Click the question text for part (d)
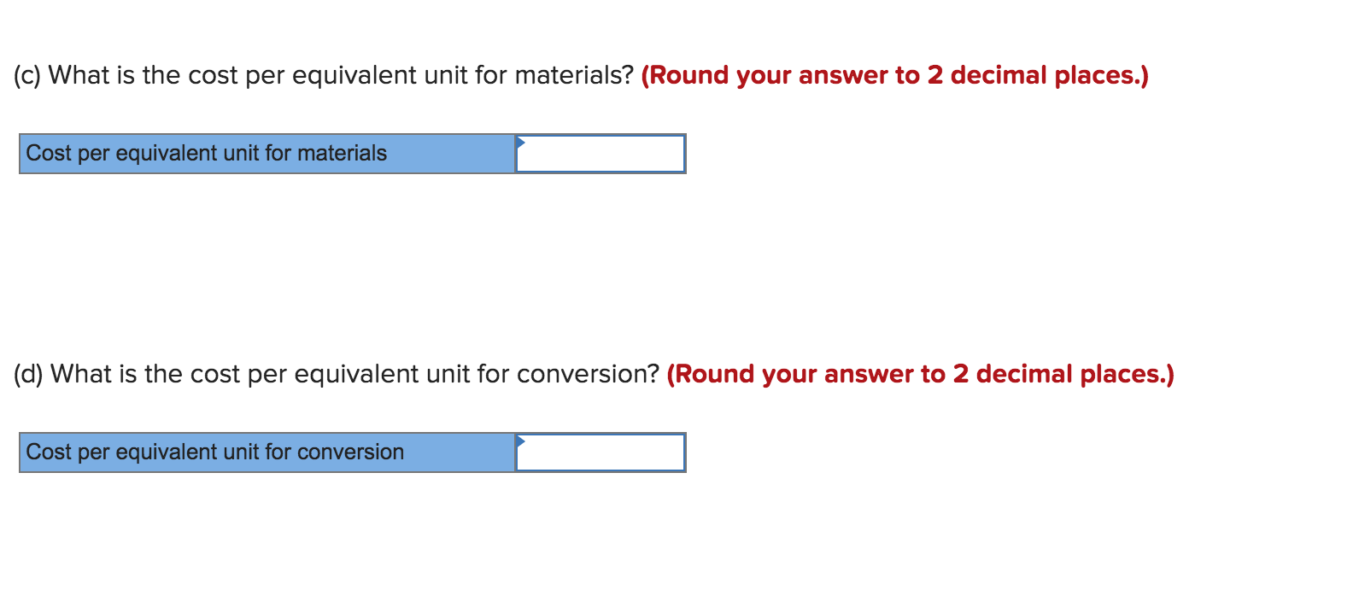Screen dimensions: 1365x613 click(x=337, y=374)
